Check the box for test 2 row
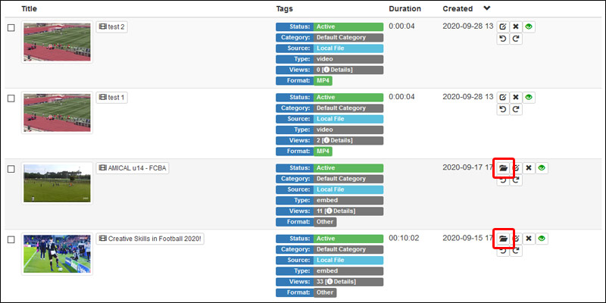Screen dimensions: 606x303 [x=11, y=27]
